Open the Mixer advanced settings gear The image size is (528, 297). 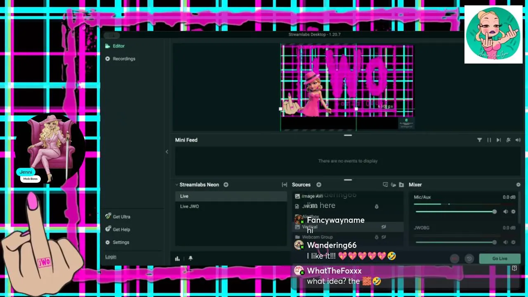(x=518, y=185)
